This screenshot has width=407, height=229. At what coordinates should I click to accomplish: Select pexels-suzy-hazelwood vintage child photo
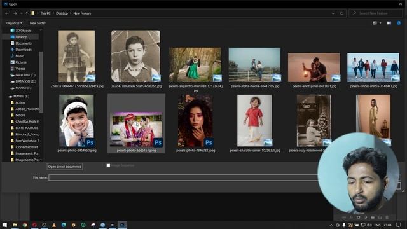pos(314,120)
